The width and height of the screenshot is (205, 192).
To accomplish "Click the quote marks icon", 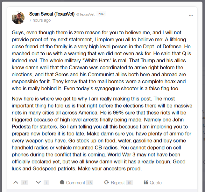I will [146, 182].
